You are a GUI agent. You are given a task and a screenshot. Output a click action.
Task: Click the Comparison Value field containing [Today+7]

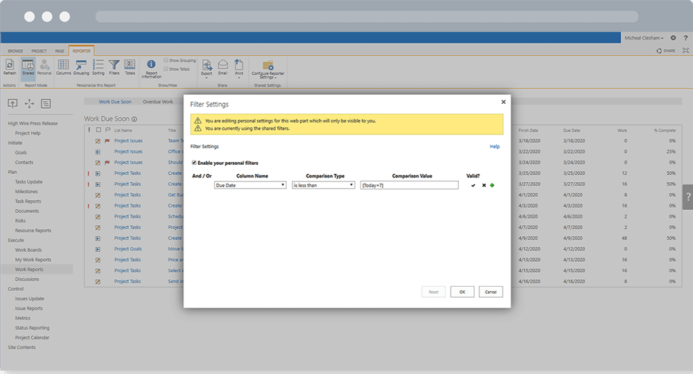[409, 186]
